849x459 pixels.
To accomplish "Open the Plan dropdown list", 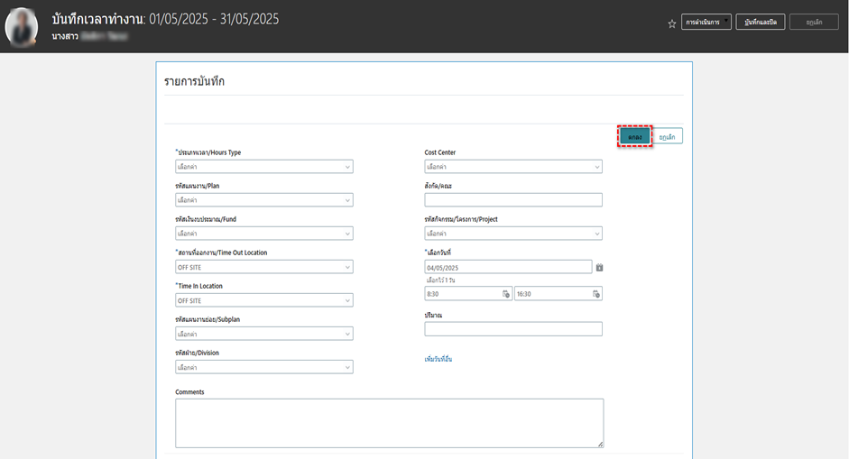I will pyautogui.click(x=263, y=200).
